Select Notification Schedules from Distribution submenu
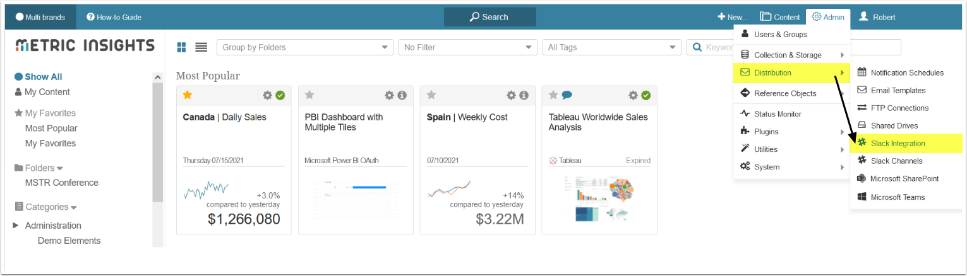Viewport: 967px width, 276px height. [x=907, y=72]
